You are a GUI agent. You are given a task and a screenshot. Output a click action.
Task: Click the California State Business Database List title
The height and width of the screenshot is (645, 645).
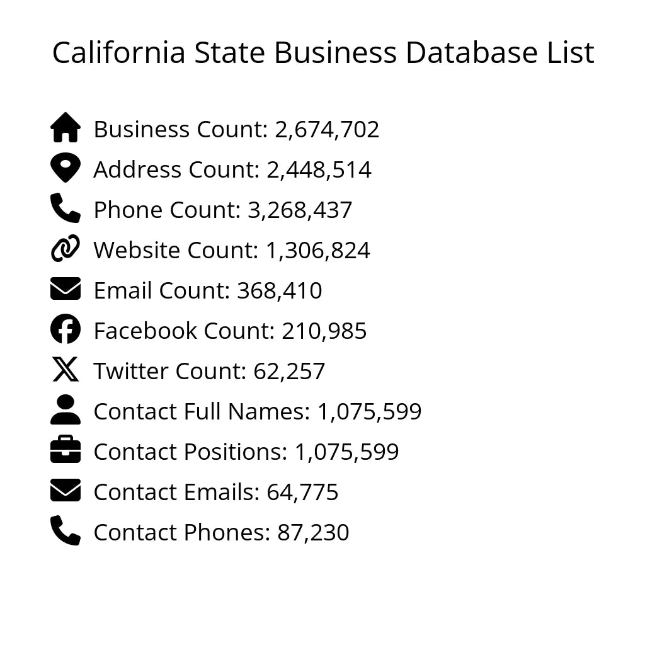point(322,53)
